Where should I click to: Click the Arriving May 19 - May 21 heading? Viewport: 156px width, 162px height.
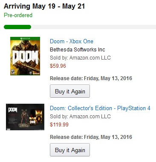coord(44,6)
